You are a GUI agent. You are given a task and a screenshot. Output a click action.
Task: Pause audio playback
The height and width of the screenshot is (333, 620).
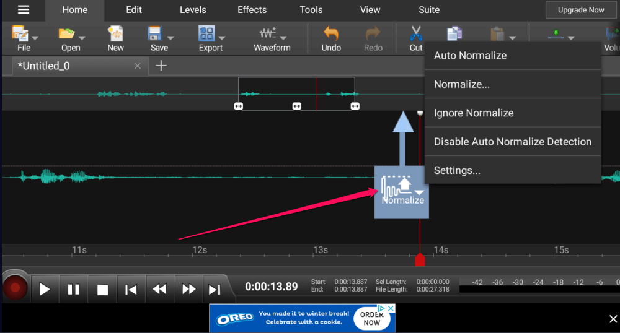(74, 290)
